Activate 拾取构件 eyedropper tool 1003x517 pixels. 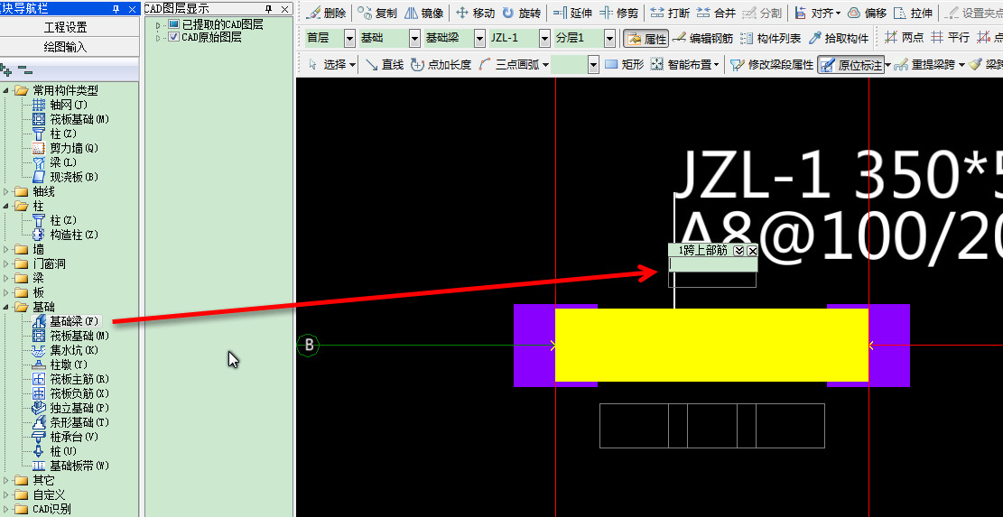(x=839, y=38)
